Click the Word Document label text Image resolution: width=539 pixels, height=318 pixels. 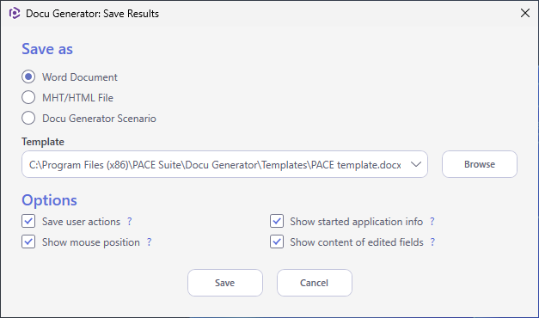[80, 77]
